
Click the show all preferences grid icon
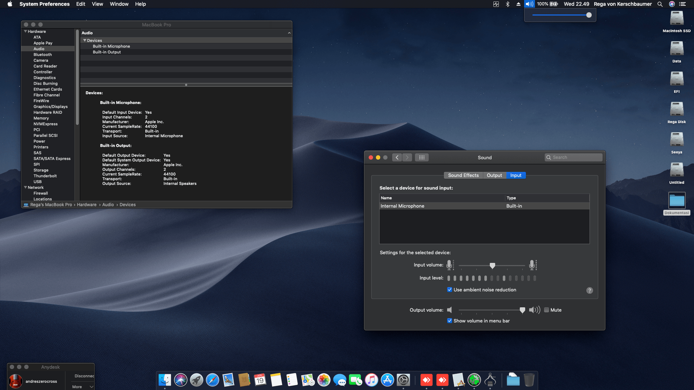421,157
